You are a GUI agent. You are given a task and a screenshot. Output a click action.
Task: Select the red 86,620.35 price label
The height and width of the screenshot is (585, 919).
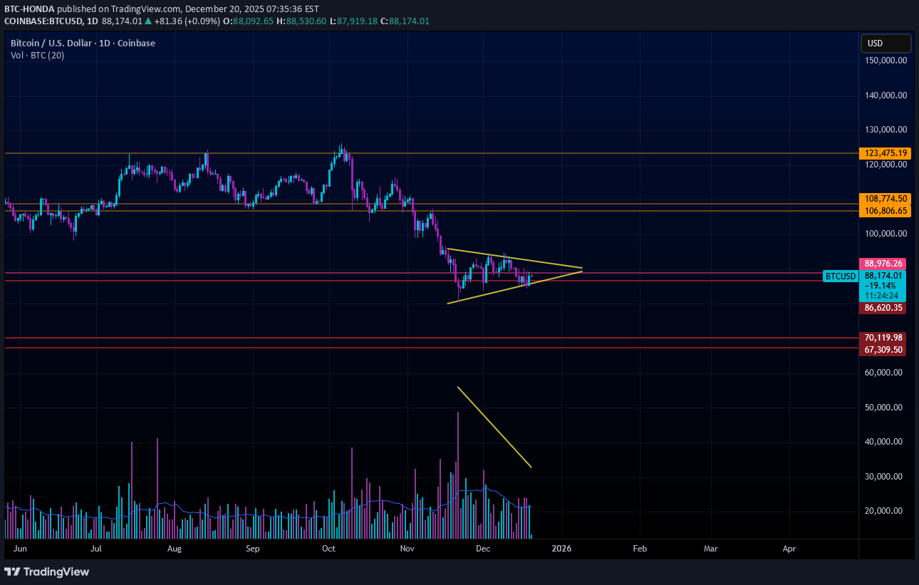pos(886,308)
